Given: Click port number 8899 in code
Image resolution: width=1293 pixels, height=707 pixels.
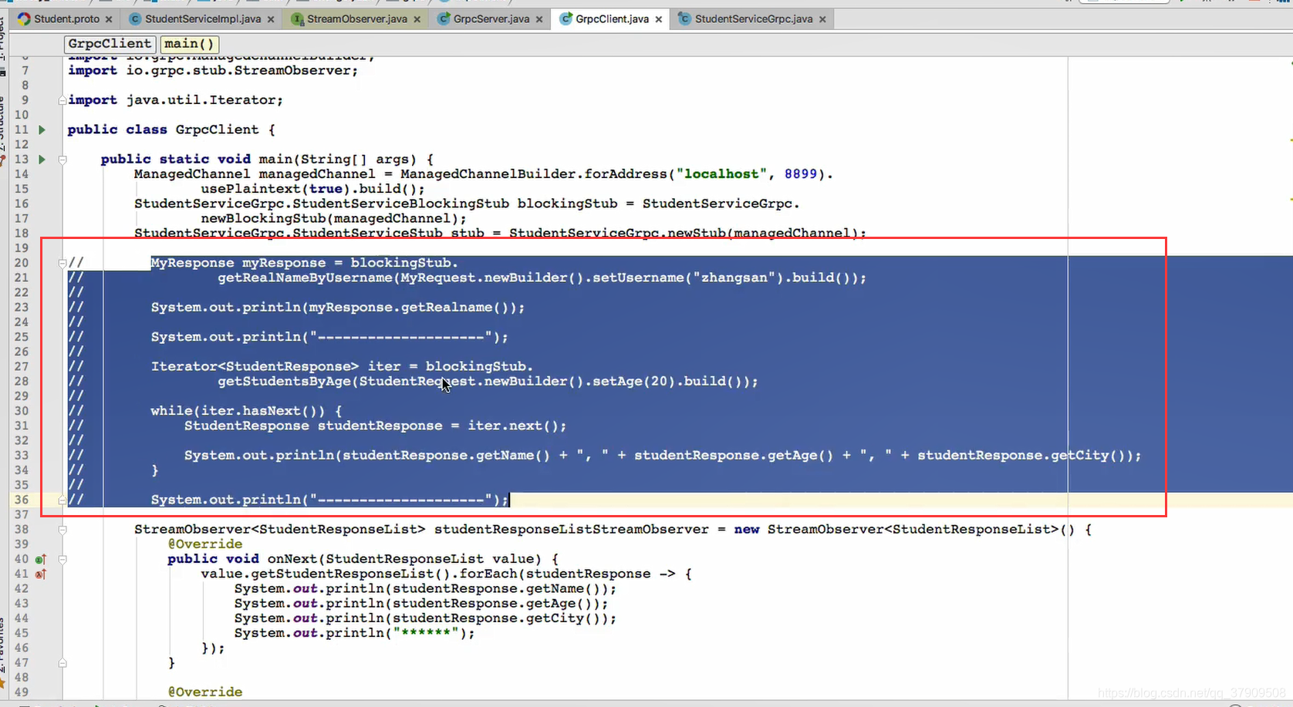Looking at the screenshot, I should coord(801,174).
